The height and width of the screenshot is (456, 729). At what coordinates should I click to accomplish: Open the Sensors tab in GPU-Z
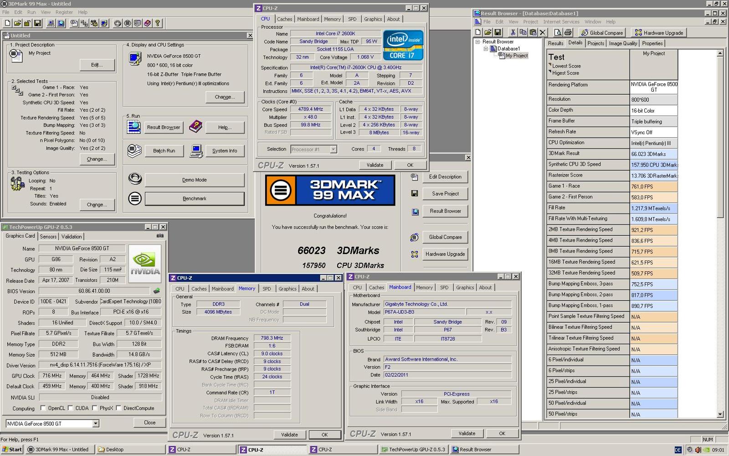coord(48,237)
